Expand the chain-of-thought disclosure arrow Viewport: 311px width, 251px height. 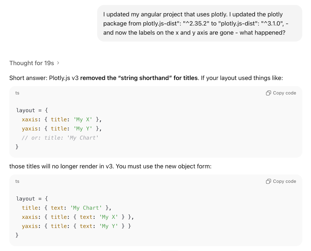tap(58, 63)
